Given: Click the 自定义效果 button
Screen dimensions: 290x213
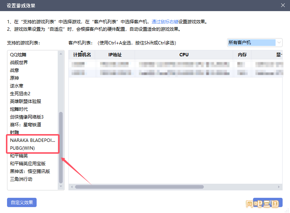Looking at the screenshot, I should pyautogui.click(x=22, y=202).
